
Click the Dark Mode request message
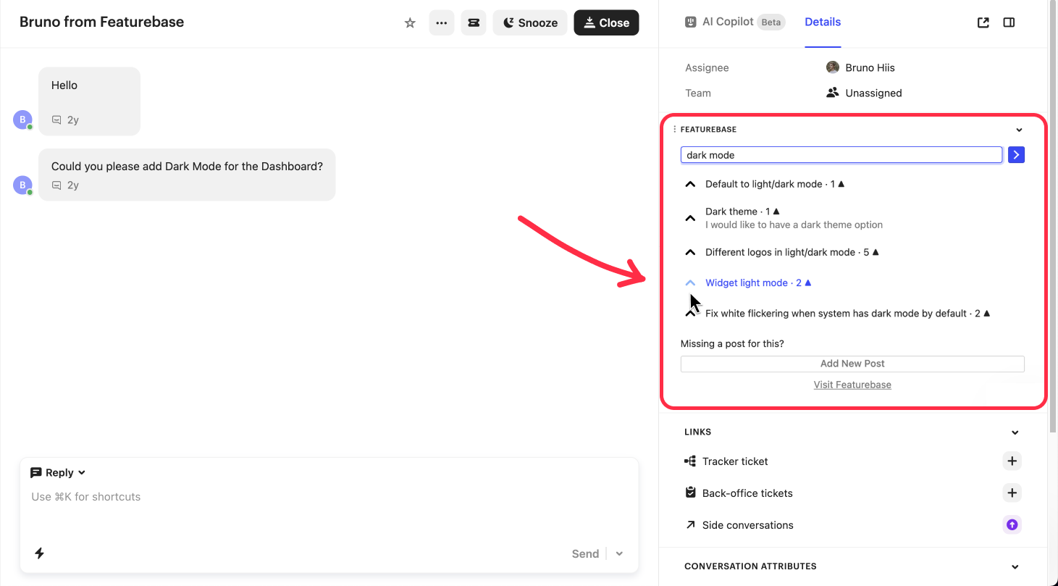pos(187,175)
